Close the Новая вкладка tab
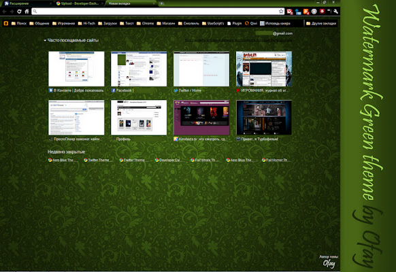 [154, 3]
